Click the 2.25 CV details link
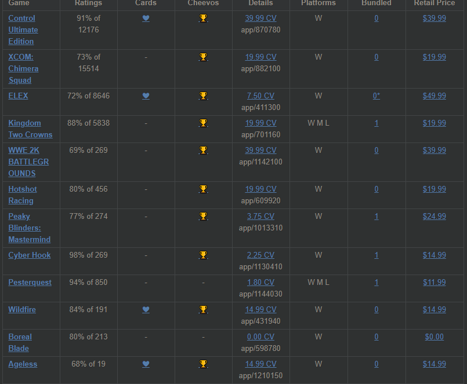This screenshot has width=467, height=384. (260, 255)
